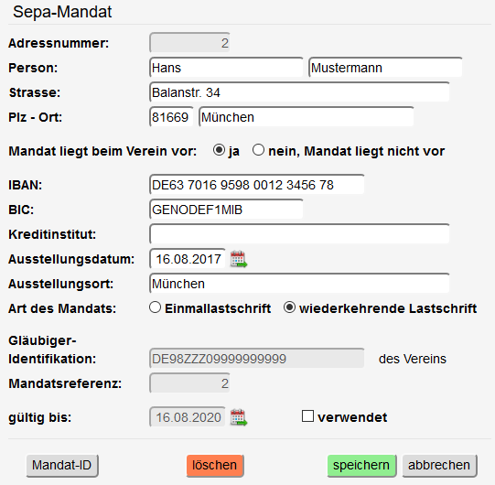This screenshot has width=495, height=485.
Task: Click the Ausstellungsort field München
Action: [299, 284]
